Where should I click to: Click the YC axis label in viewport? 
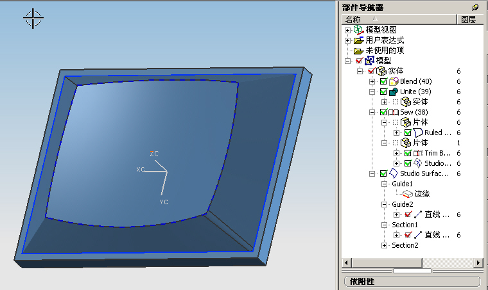[x=164, y=202]
